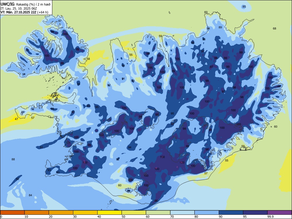Click the 10–20 orange legend swatch

(x=37, y=213)
